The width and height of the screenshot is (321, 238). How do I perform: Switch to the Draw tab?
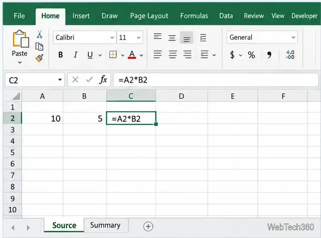click(109, 16)
